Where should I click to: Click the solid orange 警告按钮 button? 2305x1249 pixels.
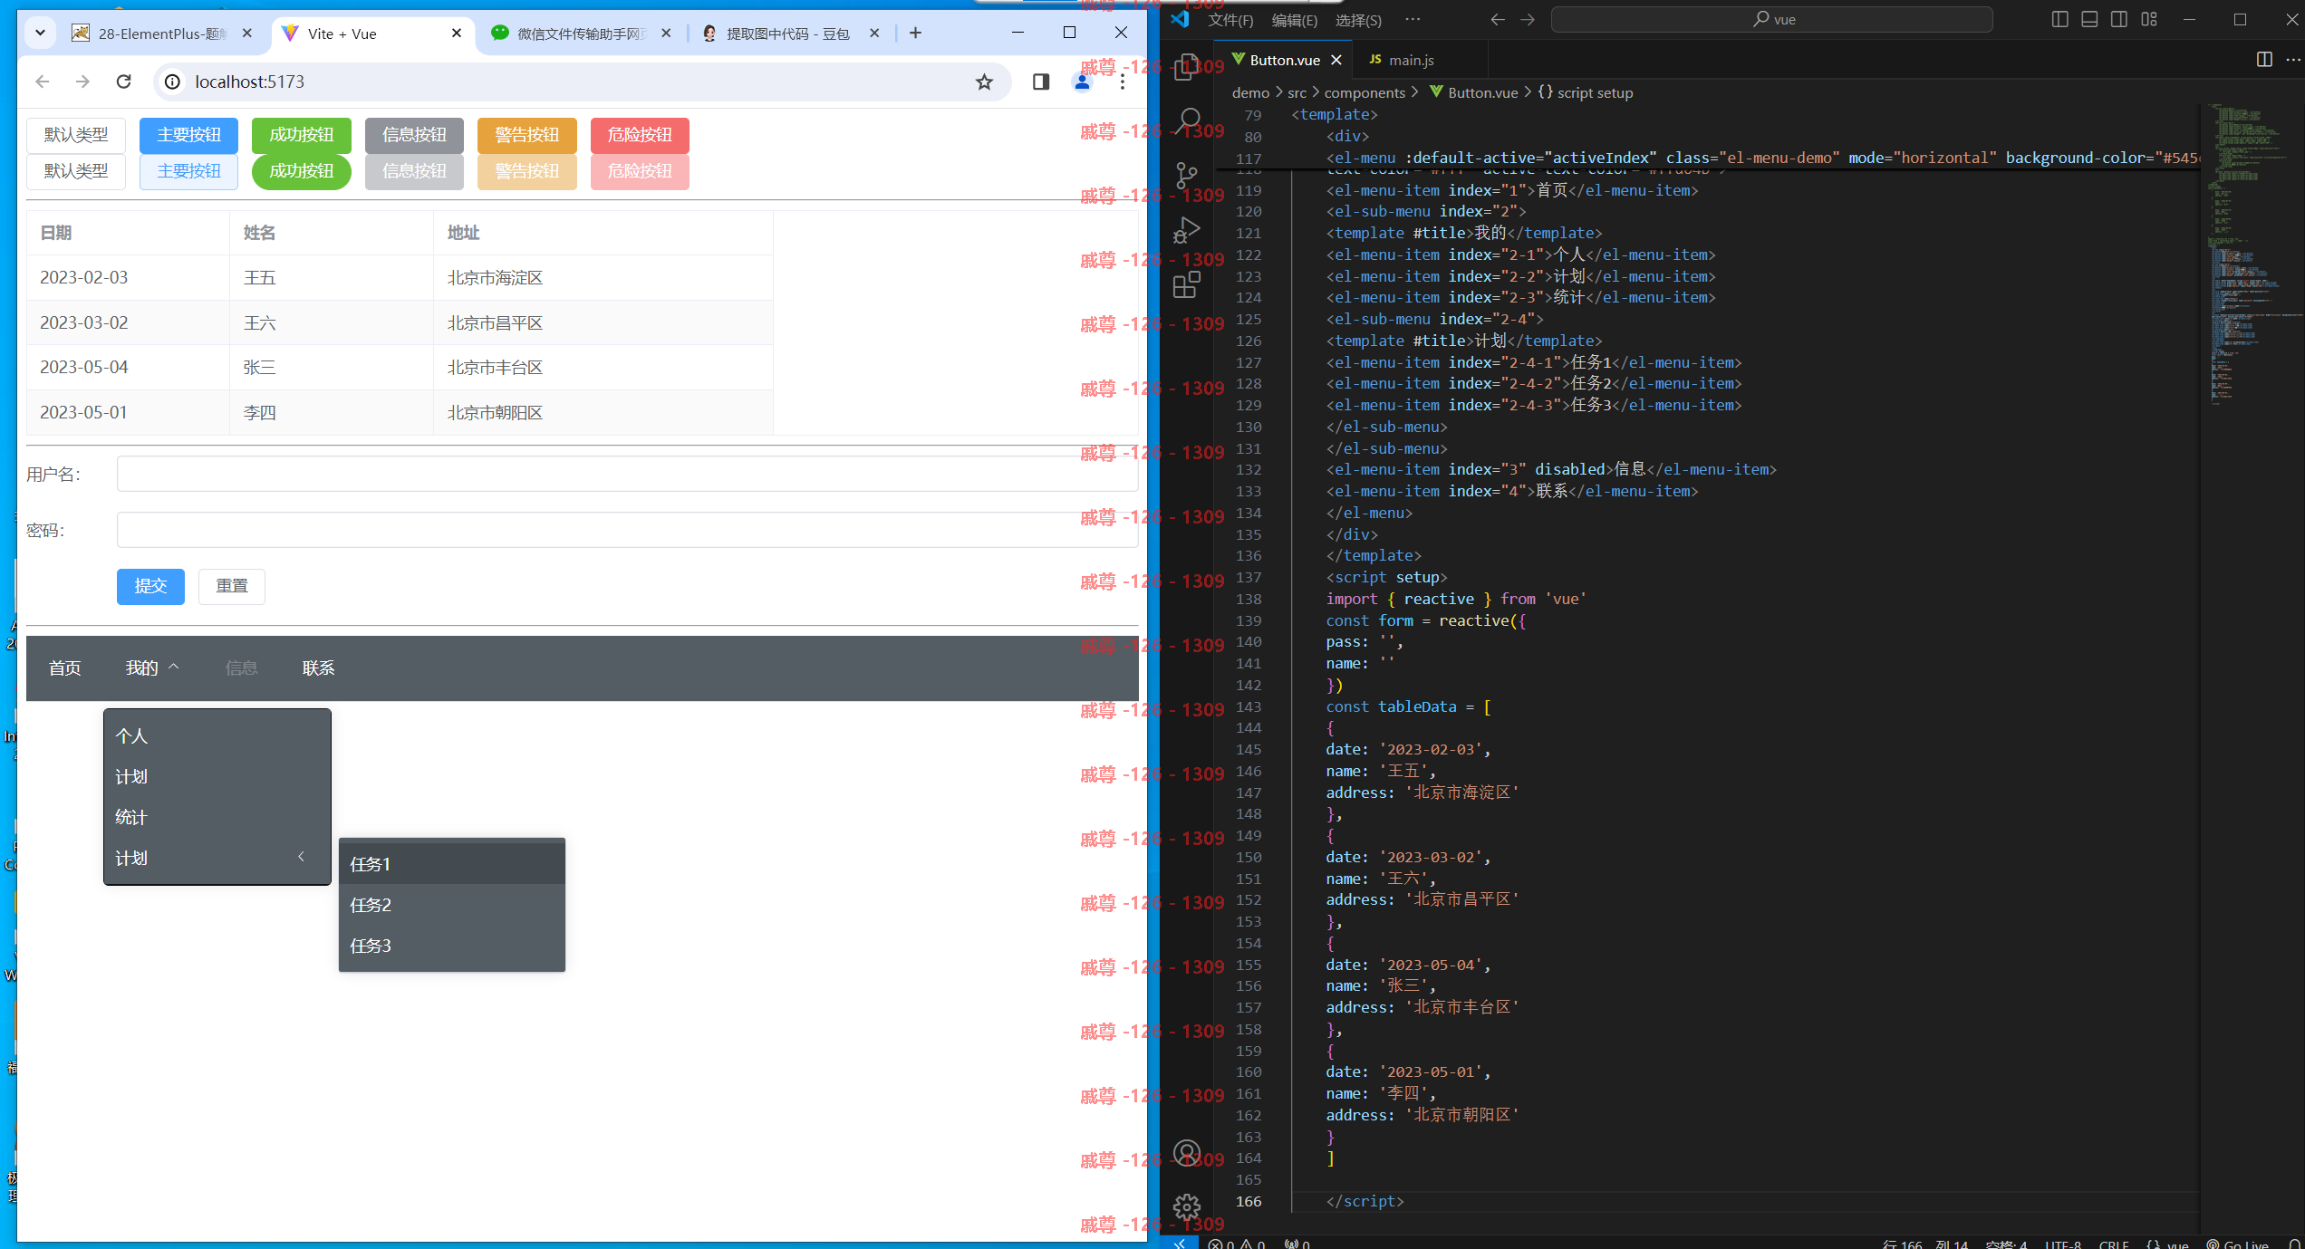(527, 135)
